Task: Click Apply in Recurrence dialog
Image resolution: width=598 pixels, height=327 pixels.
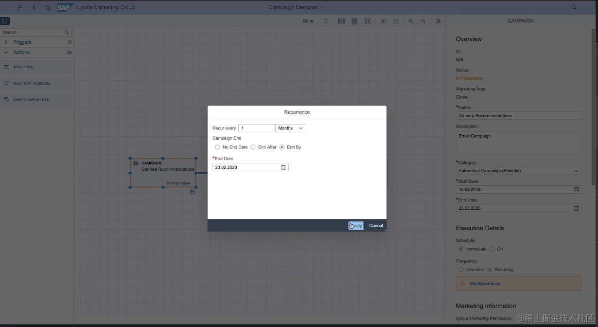Action: pos(356,225)
